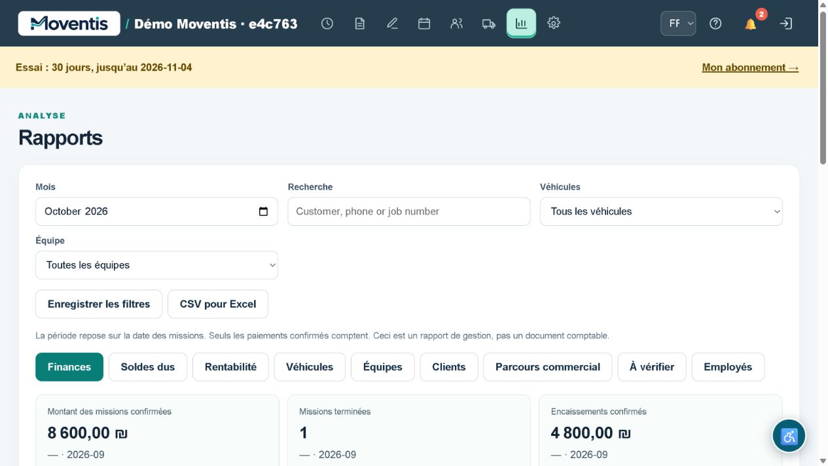The width and height of the screenshot is (828, 466).
Task: Open the notifications bell with badge 2
Action: pyautogui.click(x=751, y=24)
